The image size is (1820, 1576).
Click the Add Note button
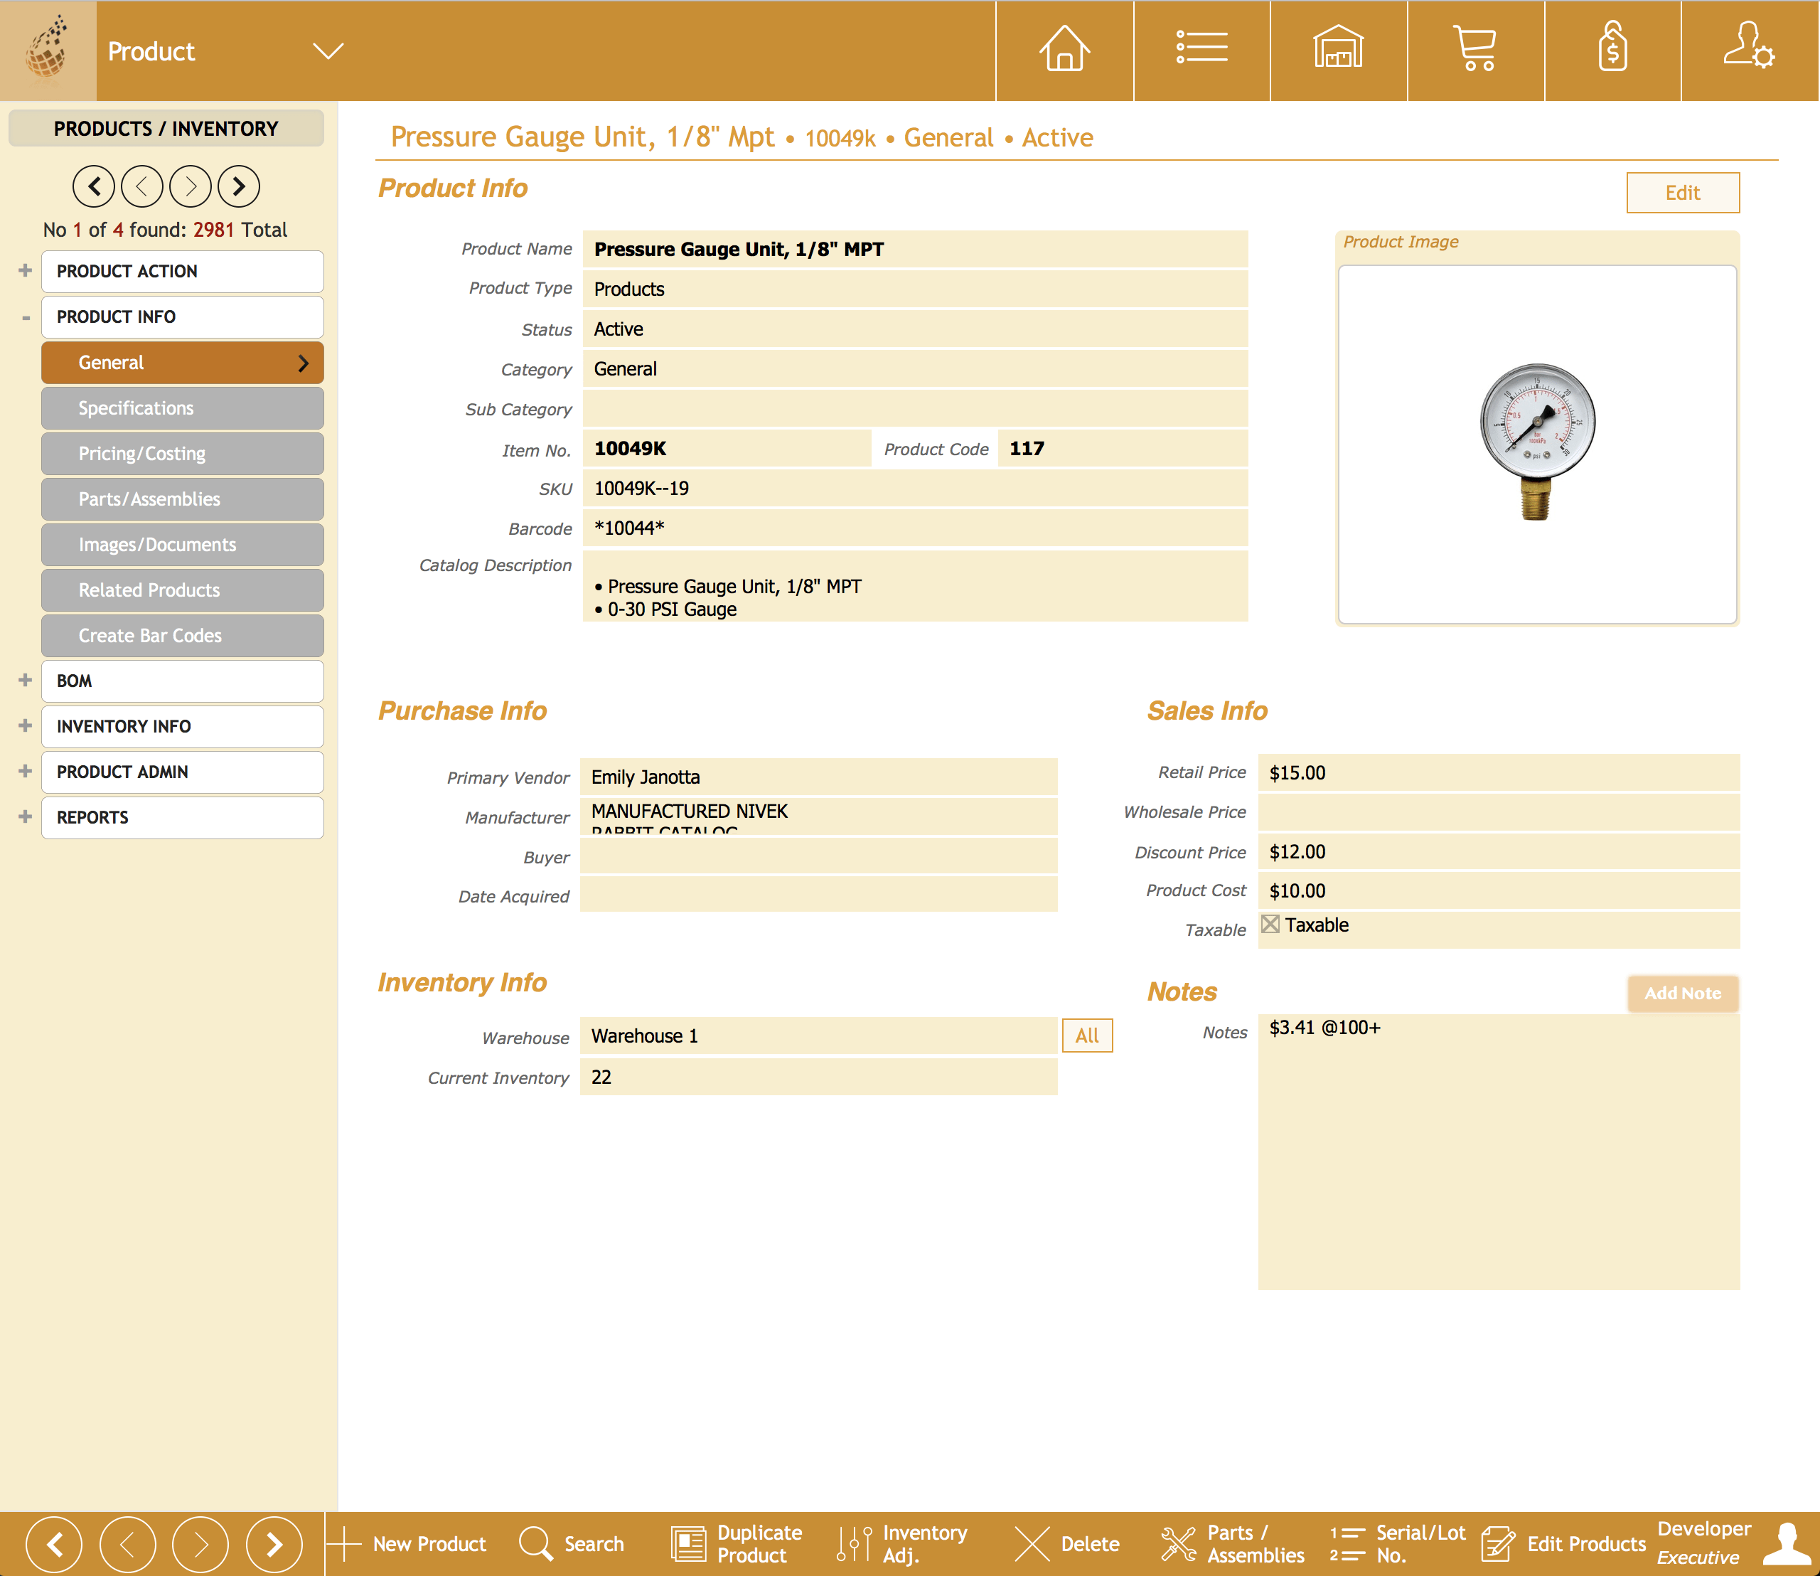pos(1683,994)
